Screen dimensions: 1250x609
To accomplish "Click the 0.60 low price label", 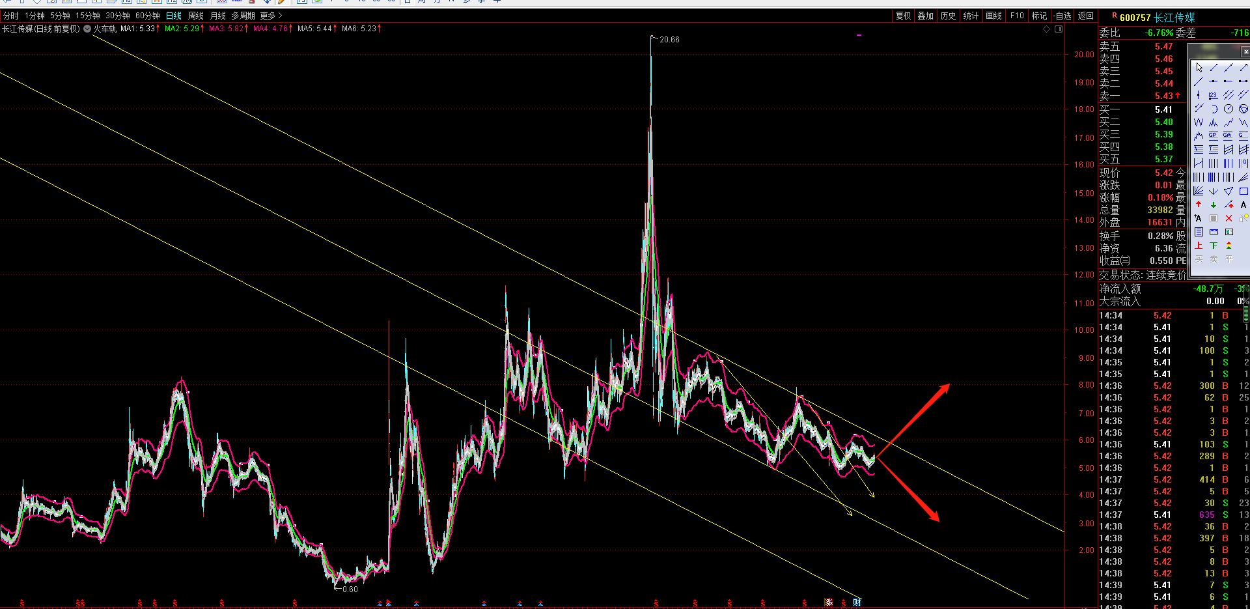I will pyautogui.click(x=350, y=589).
